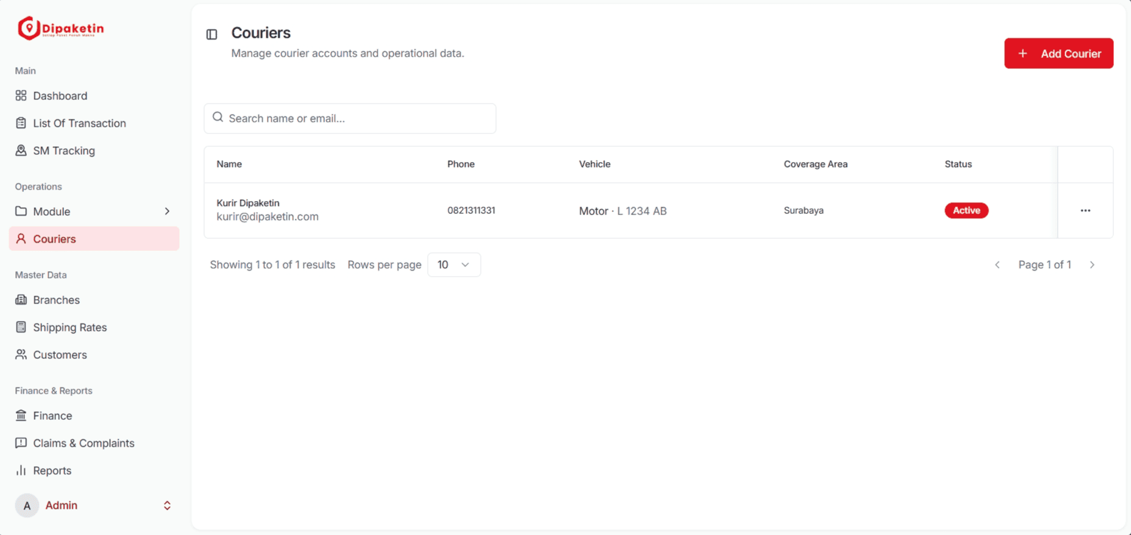Toggle the sidebar panel icon
This screenshot has width=1131, height=535.
pyautogui.click(x=211, y=35)
